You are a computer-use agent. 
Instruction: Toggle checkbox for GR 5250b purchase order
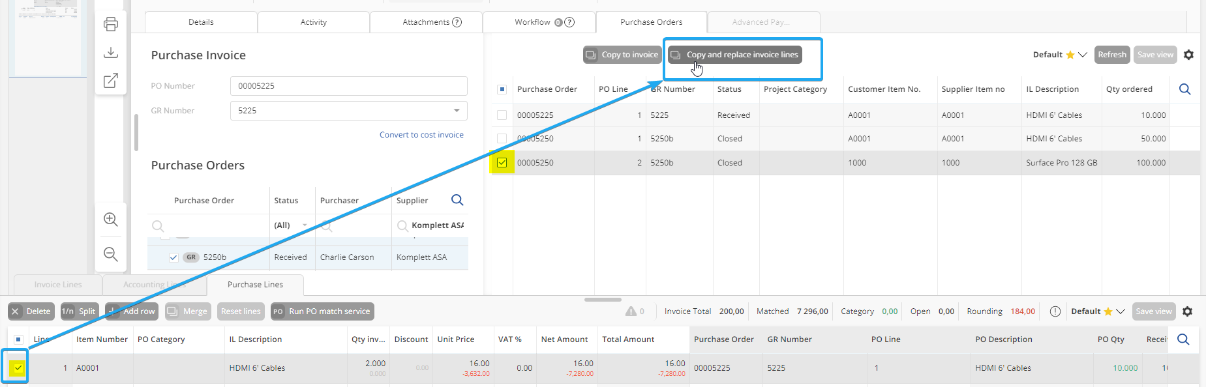pyautogui.click(x=173, y=257)
